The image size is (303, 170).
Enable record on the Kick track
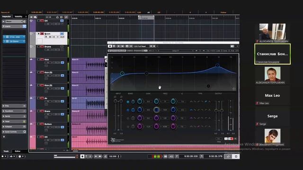point(42,59)
